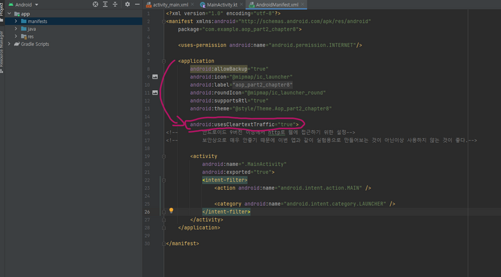Hide the Project panel with minus icon

(x=137, y=4)
